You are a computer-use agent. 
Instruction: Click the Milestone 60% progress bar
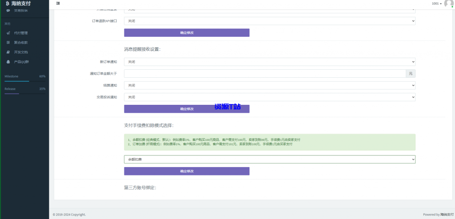25,81
